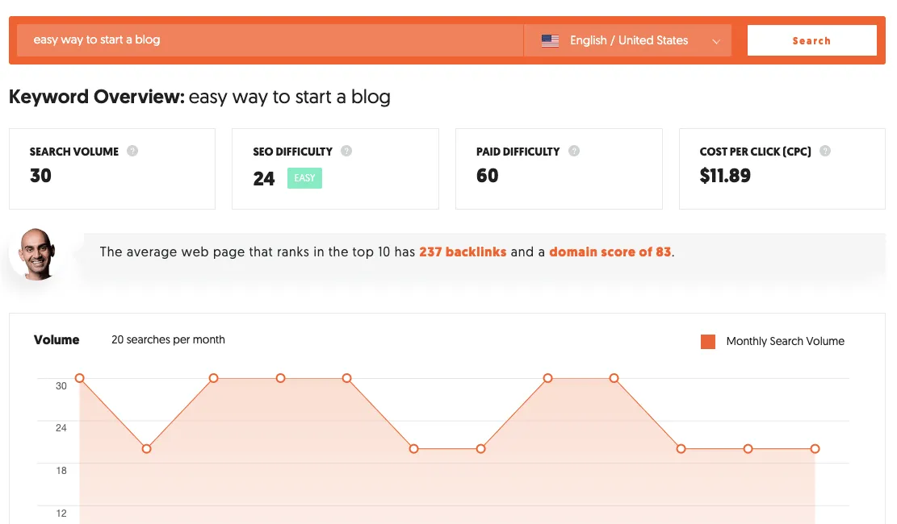Click the orange Monthly Search Volume legend swatch

[707, 341]
